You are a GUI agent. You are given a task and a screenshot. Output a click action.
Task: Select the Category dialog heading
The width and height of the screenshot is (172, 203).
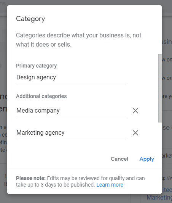(x=30, y=19)
